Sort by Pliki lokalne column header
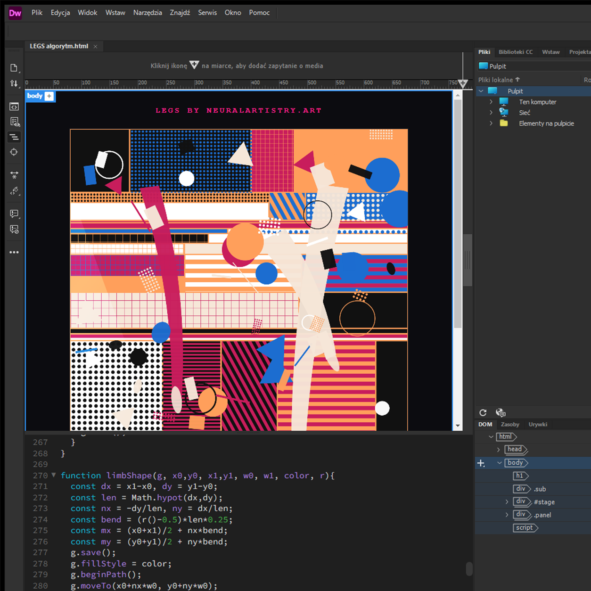 click(499, 80)
